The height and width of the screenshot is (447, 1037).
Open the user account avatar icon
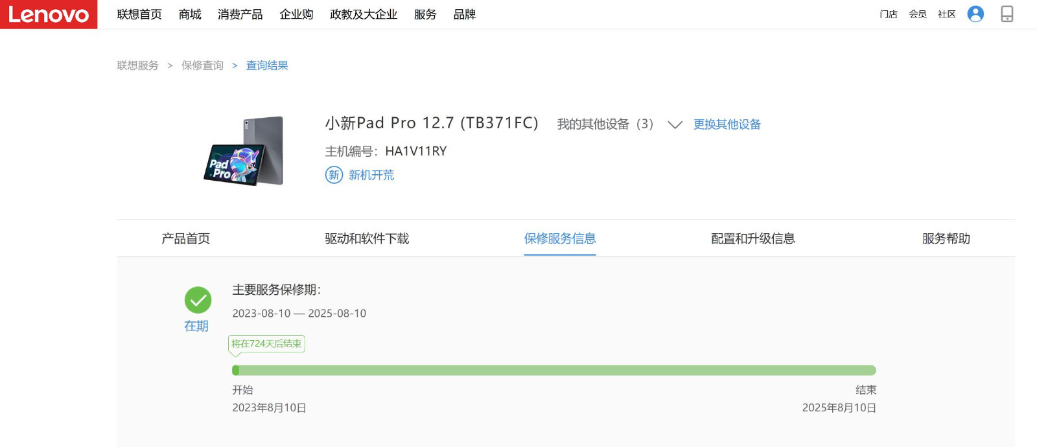tap(975, 14)
